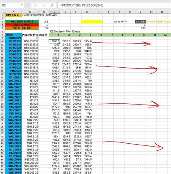This screenshot has width=171, height=174.
Task: Select row 20 header
Action: click(x=3, y=77)
